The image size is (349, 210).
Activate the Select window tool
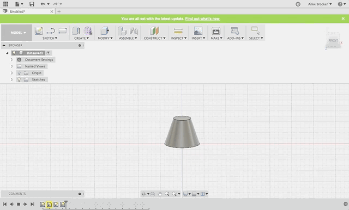(255, 30)
